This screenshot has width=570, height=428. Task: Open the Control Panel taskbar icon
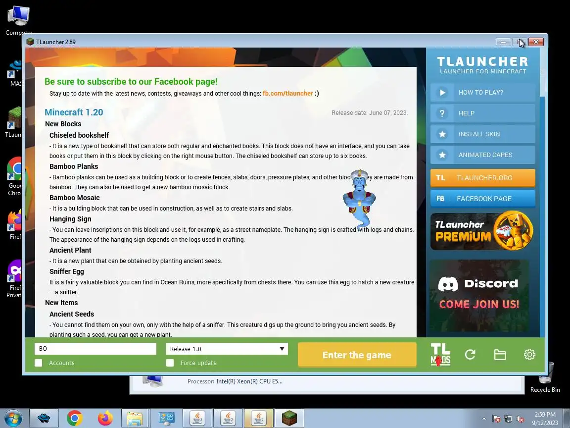click(x=166, y=418)
